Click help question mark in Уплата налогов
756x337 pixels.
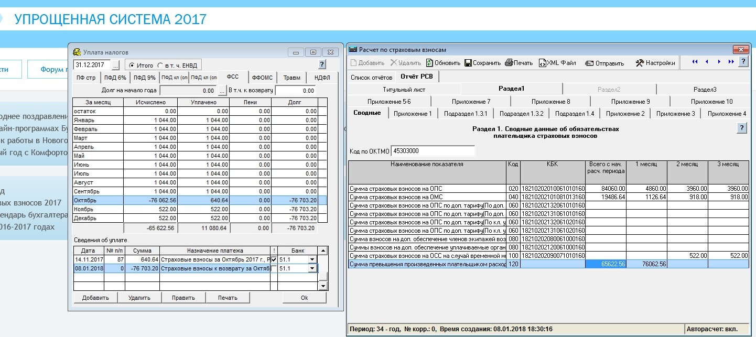(x=322, y=64)
